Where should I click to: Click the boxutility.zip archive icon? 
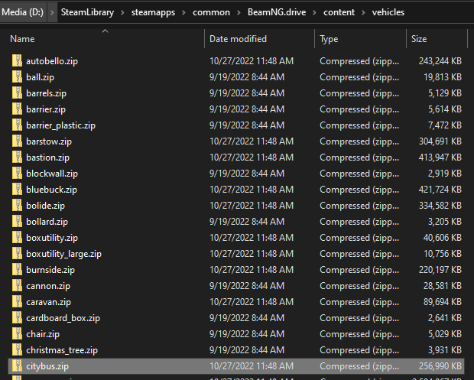[18, 237]
